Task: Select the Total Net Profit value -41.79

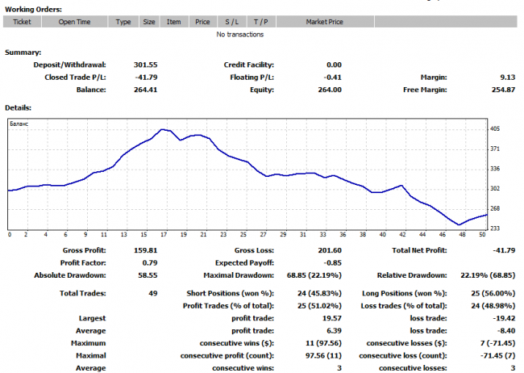Action: pyautogui.click(x=501, y=251)
